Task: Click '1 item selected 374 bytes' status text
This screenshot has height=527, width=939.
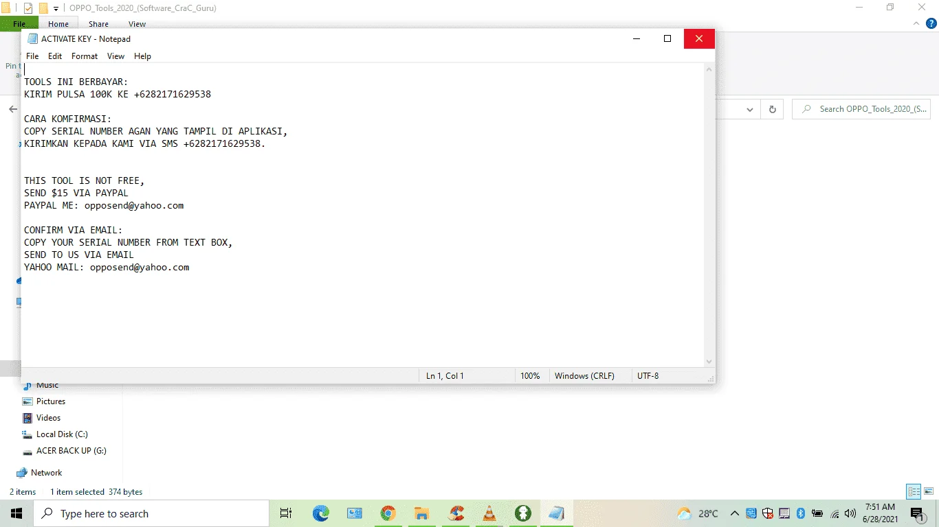Action: (x=96, y=492)
